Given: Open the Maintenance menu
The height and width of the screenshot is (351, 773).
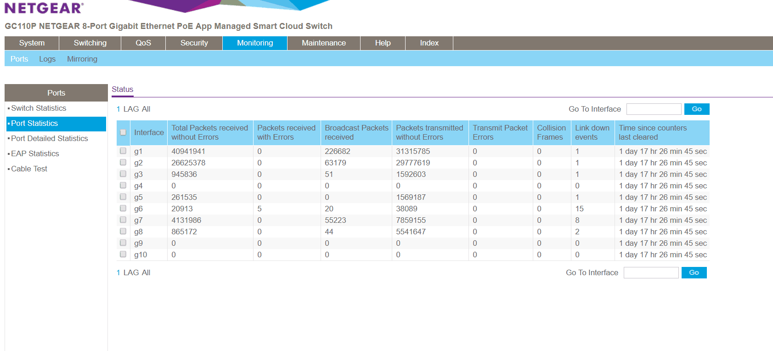Looking at the screenshot, I should click(323, 43).
